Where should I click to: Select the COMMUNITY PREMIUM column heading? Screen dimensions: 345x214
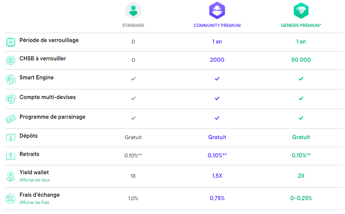click(217, 26)
